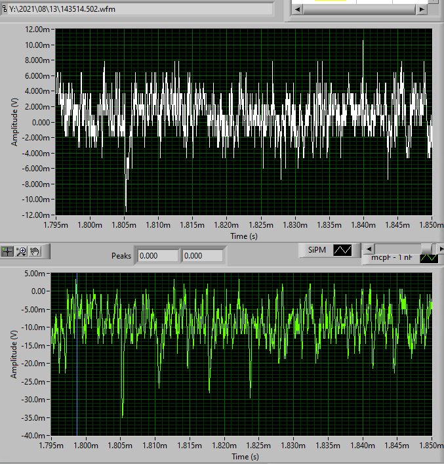Click 12.00m maximum on top graph Y axis
444x464 pixels.
(x=35, y=30)
